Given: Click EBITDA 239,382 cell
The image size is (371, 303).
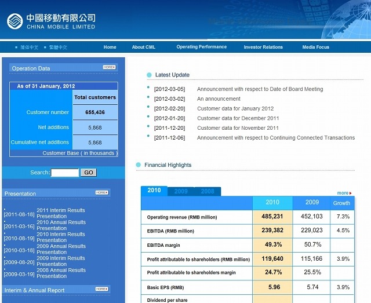Looking at the screenshot, I should point(272,231).
